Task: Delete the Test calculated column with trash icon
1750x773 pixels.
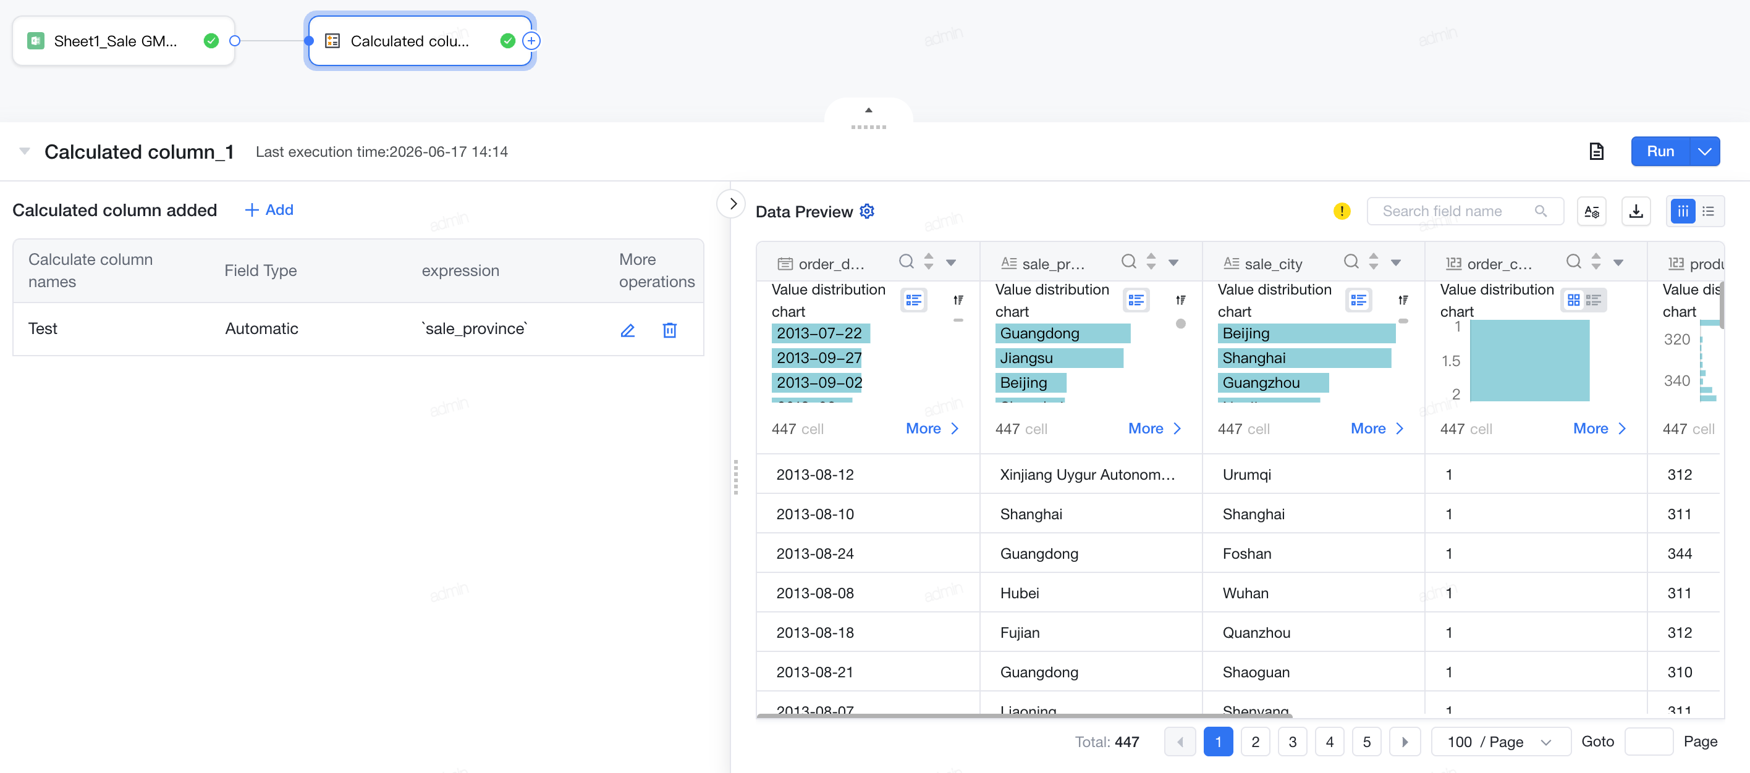Action: click(669, 330)
